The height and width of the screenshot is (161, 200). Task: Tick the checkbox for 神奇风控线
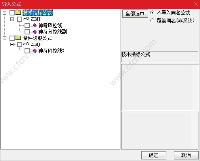click(x=27, y=25)
